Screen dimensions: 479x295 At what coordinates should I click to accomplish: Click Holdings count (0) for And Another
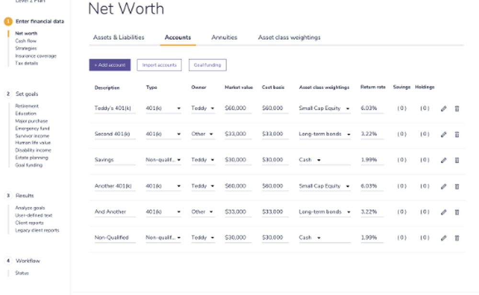pos(424,212)
